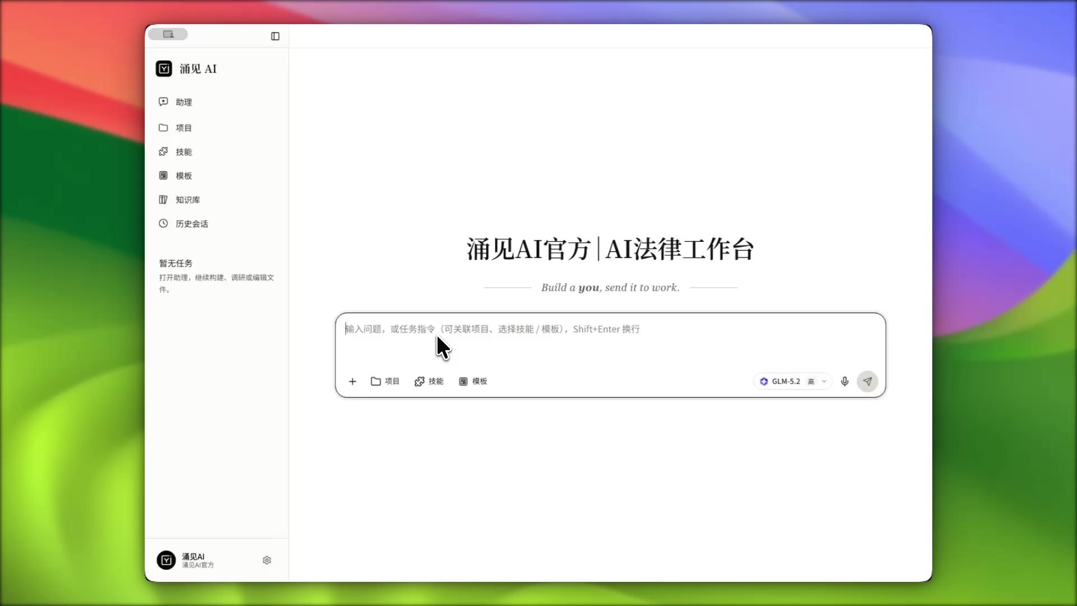Click the 暂无任务 heading
The width and height of the screenshot is (1077, 606).
(176, 263)
